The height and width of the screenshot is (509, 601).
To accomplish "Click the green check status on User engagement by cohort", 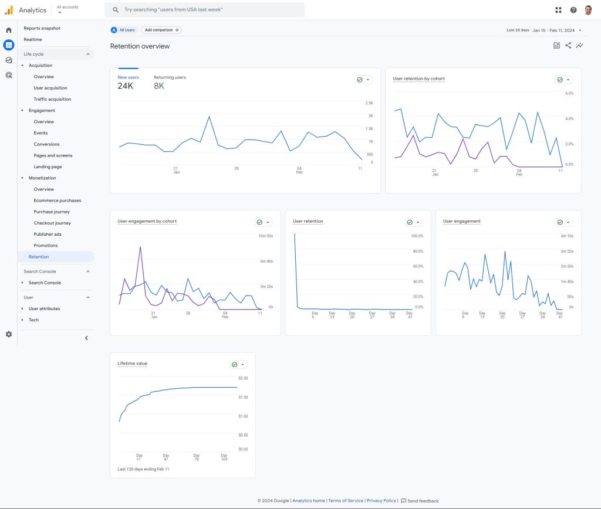I will 259,222.
